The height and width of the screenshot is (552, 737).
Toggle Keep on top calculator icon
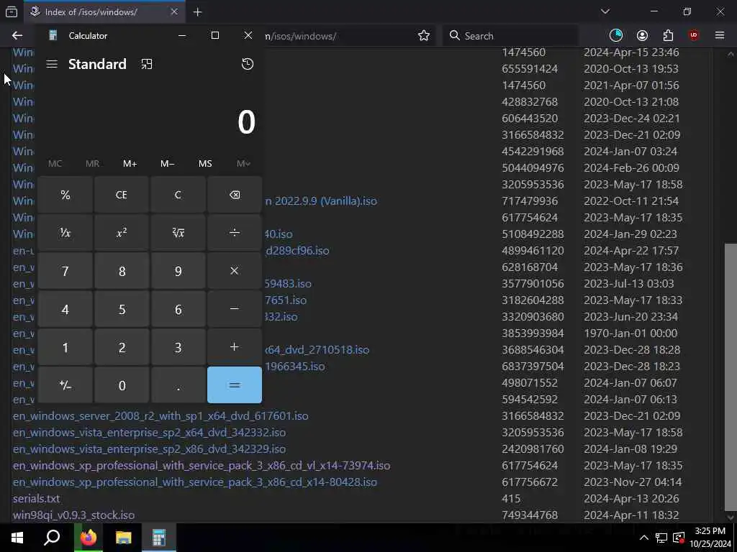pos(147,64)
